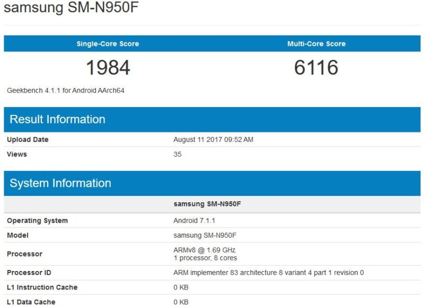The height and width of the screenshot is (307, 425).
Task: Select the Multi-Core Score header
Action: tap(316, 44)
